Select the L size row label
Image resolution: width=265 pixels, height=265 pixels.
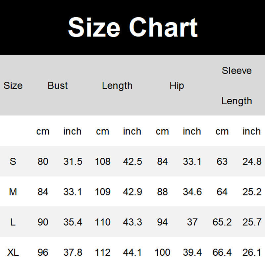coord(13,222)
